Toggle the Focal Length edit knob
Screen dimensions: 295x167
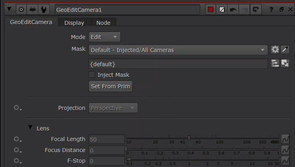(17, 139)
